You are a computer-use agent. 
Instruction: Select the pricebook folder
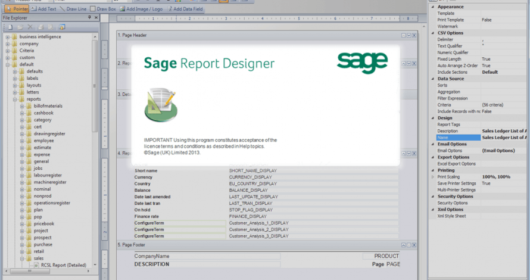pyautogui.click(x=44, y=223)
